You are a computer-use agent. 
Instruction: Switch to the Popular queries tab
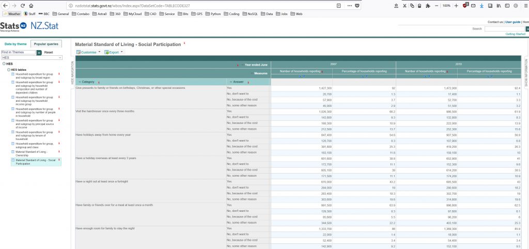(x=46, y=44)
